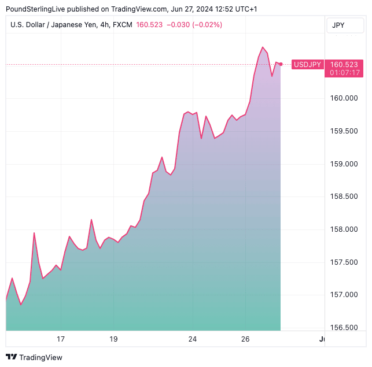
Task: Click 159.000 on the price axis
Action: point(344,164)
